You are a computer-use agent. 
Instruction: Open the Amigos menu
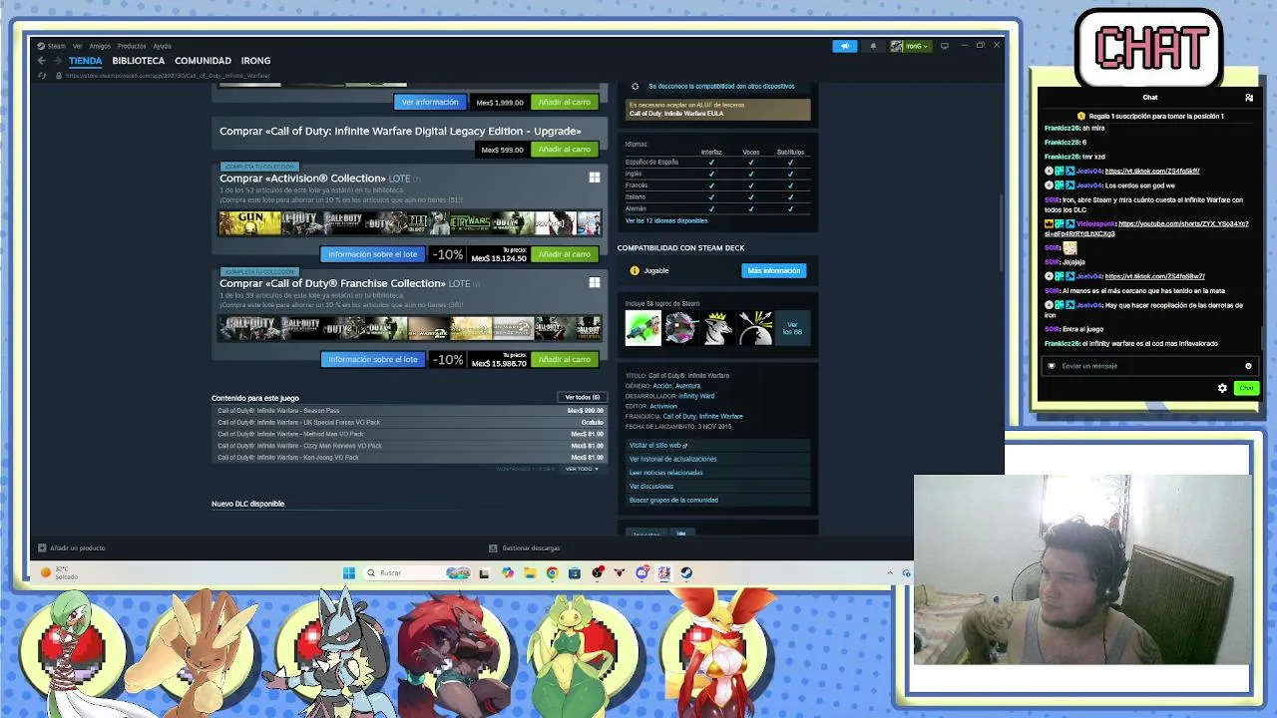coord(100,46)
